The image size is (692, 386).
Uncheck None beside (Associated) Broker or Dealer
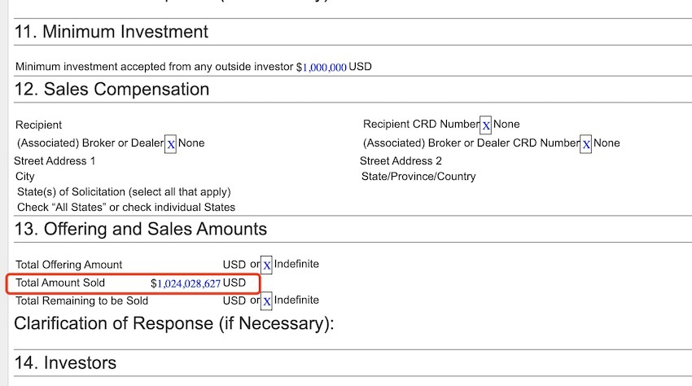pyautogui.click(x=171, y=144)
